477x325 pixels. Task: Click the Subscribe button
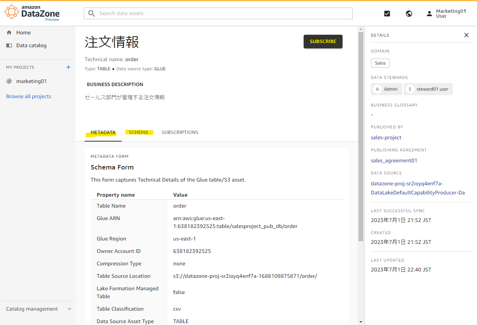pyautogui.click(x=323, y=42)
